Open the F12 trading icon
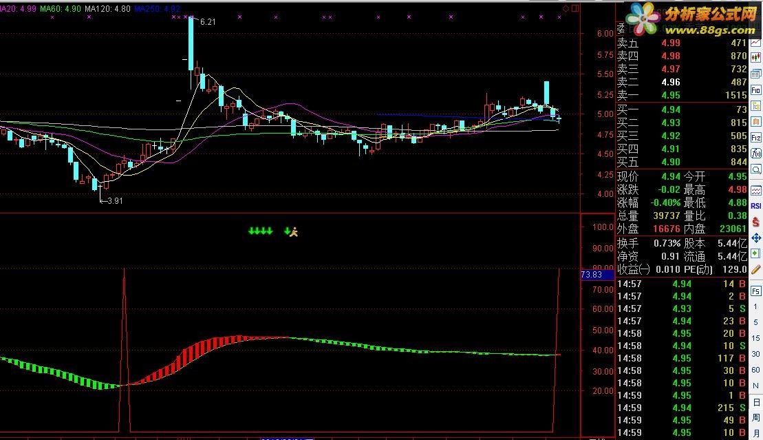Screen dimensions: 763x440 (x=755, y=138)
